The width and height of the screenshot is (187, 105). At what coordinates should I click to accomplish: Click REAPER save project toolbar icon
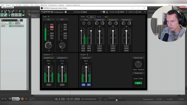tap(9, 11)
